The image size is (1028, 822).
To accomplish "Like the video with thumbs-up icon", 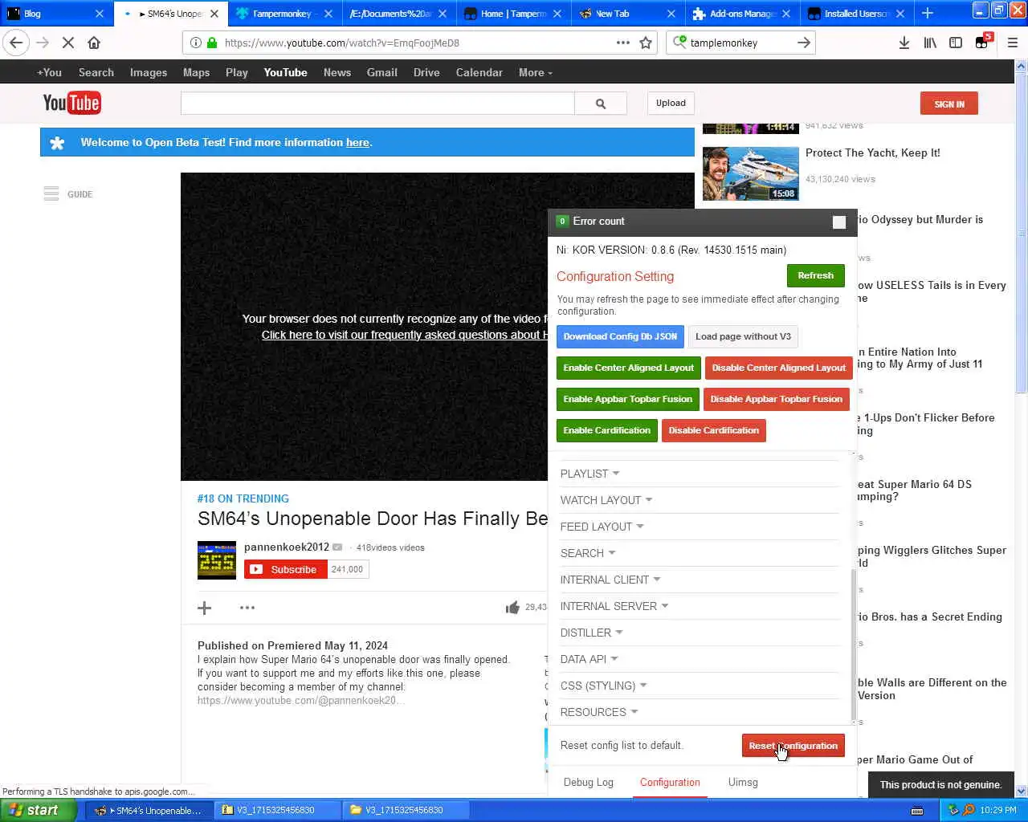I will pyautogui.click(x=512, y=608).
